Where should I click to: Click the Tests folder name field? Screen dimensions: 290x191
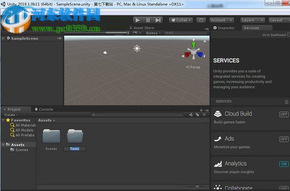click(x=74, y=149)
